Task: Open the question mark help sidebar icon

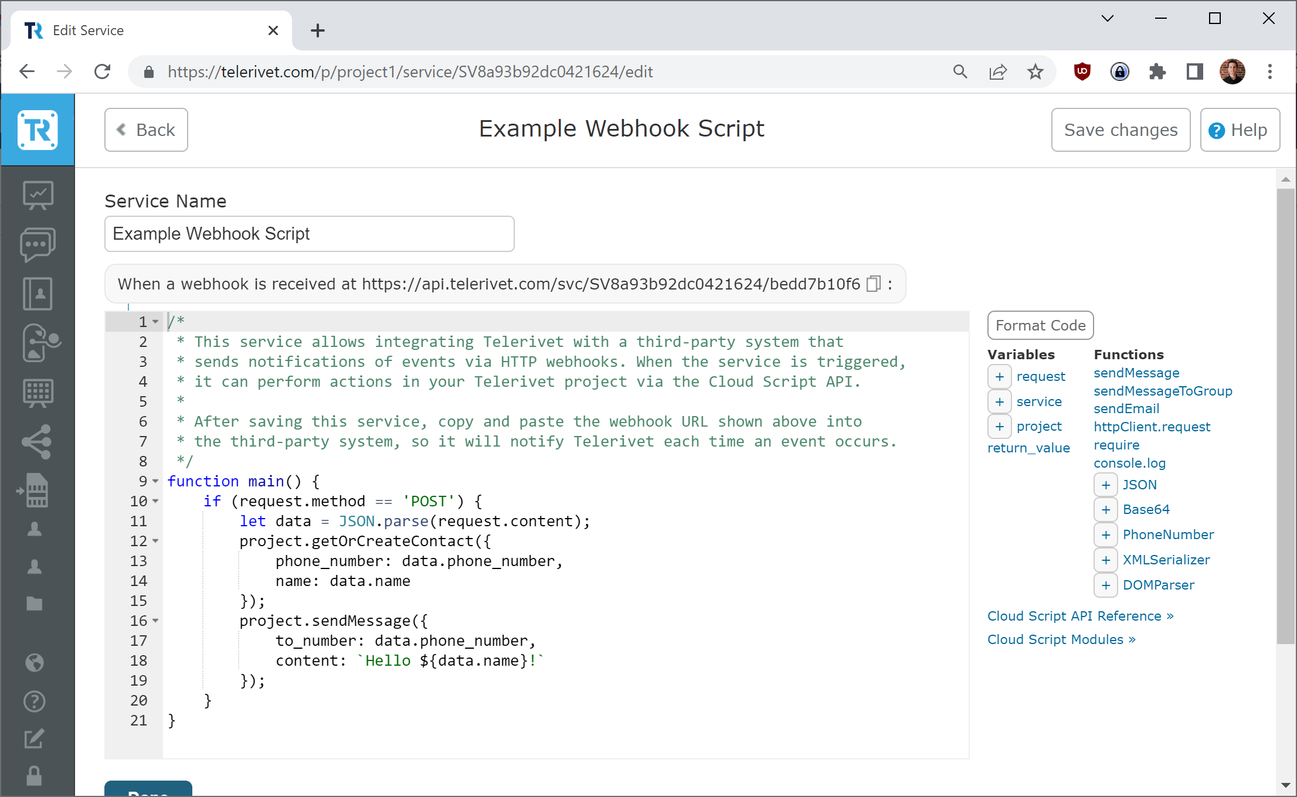Action: (35, 701)
